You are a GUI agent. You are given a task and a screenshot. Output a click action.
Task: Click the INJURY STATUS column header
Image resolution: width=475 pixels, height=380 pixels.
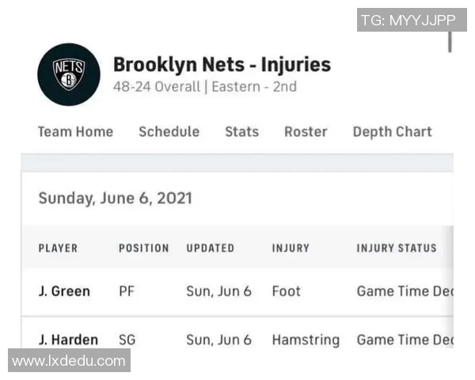pyautogui.click(x=396, y=248)
